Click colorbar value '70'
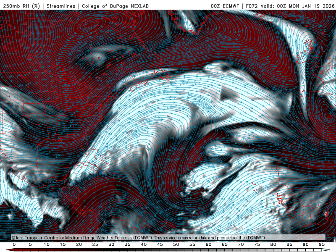 tap(241, 244)
